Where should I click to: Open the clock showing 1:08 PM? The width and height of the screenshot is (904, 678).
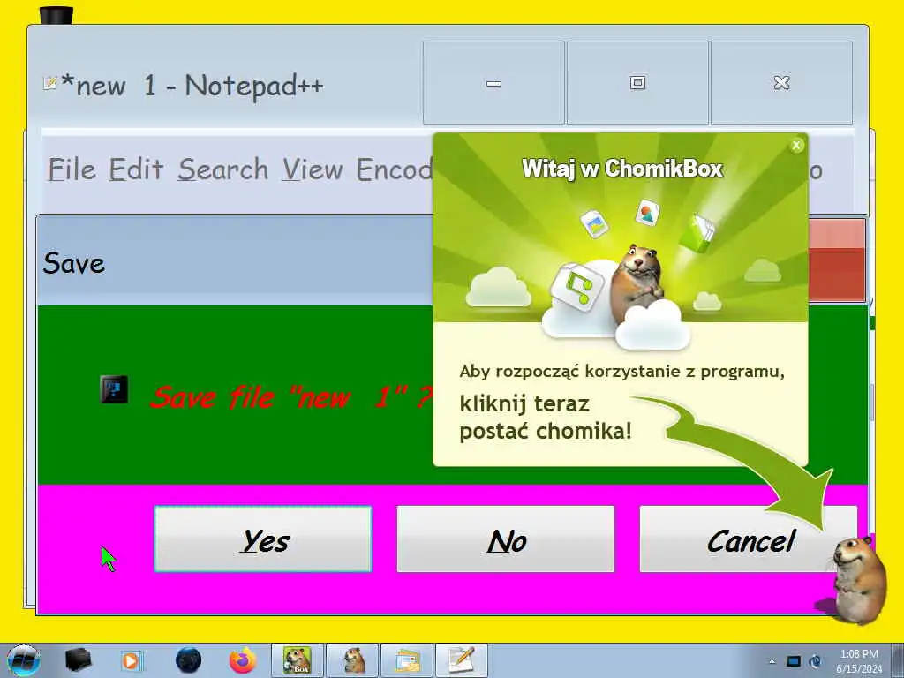tap(859, 661)
